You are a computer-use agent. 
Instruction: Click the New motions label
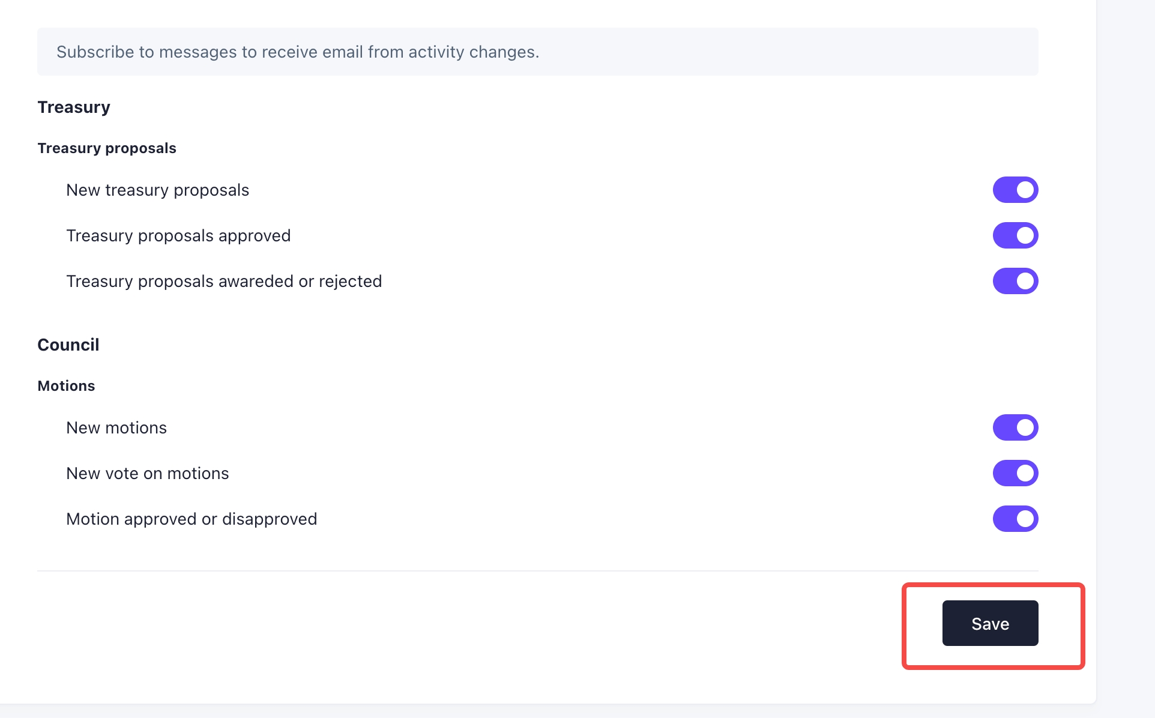[x=116, y=427]
